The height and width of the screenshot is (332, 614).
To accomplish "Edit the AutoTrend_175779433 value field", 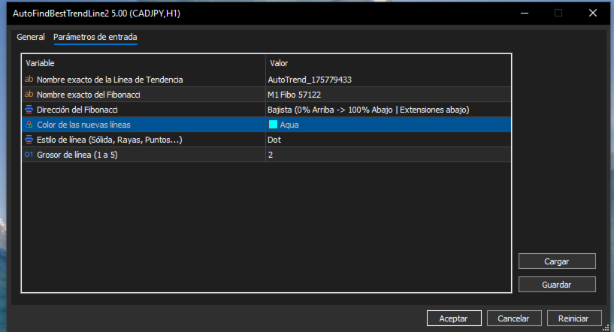I will (388, 80).
